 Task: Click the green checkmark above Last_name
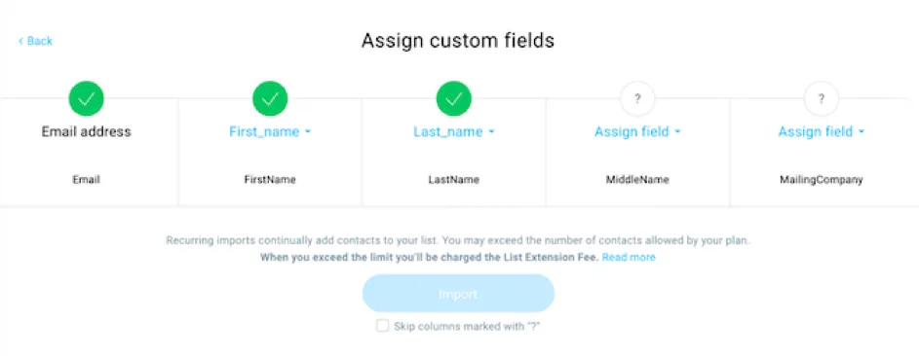pos(454,99)
